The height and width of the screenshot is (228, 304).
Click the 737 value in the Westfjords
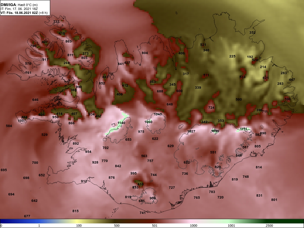coord(56,22)
